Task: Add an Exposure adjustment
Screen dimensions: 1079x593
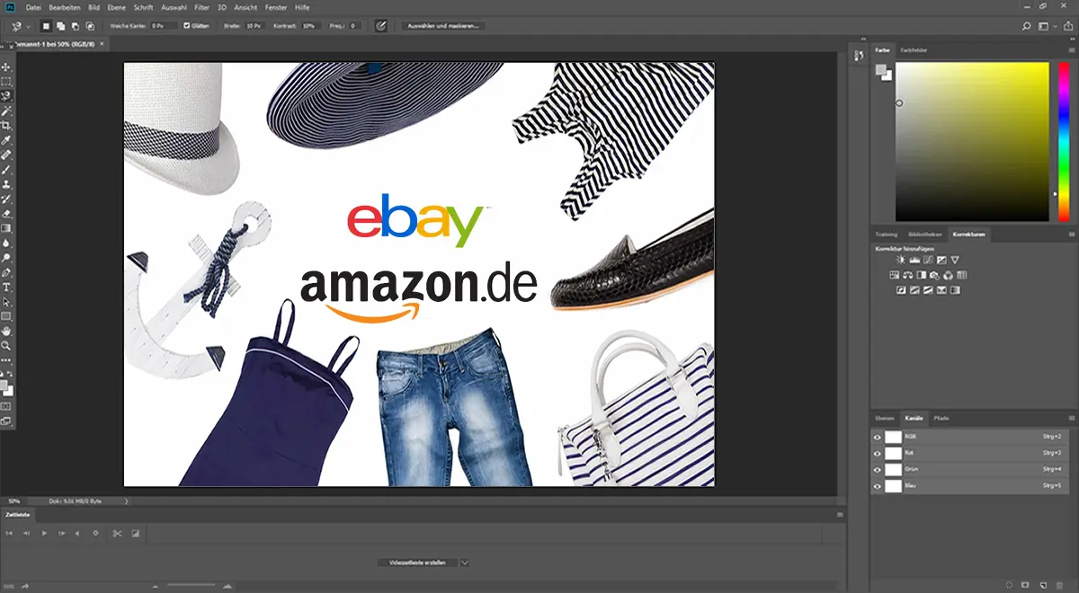Action: point(940,260)
